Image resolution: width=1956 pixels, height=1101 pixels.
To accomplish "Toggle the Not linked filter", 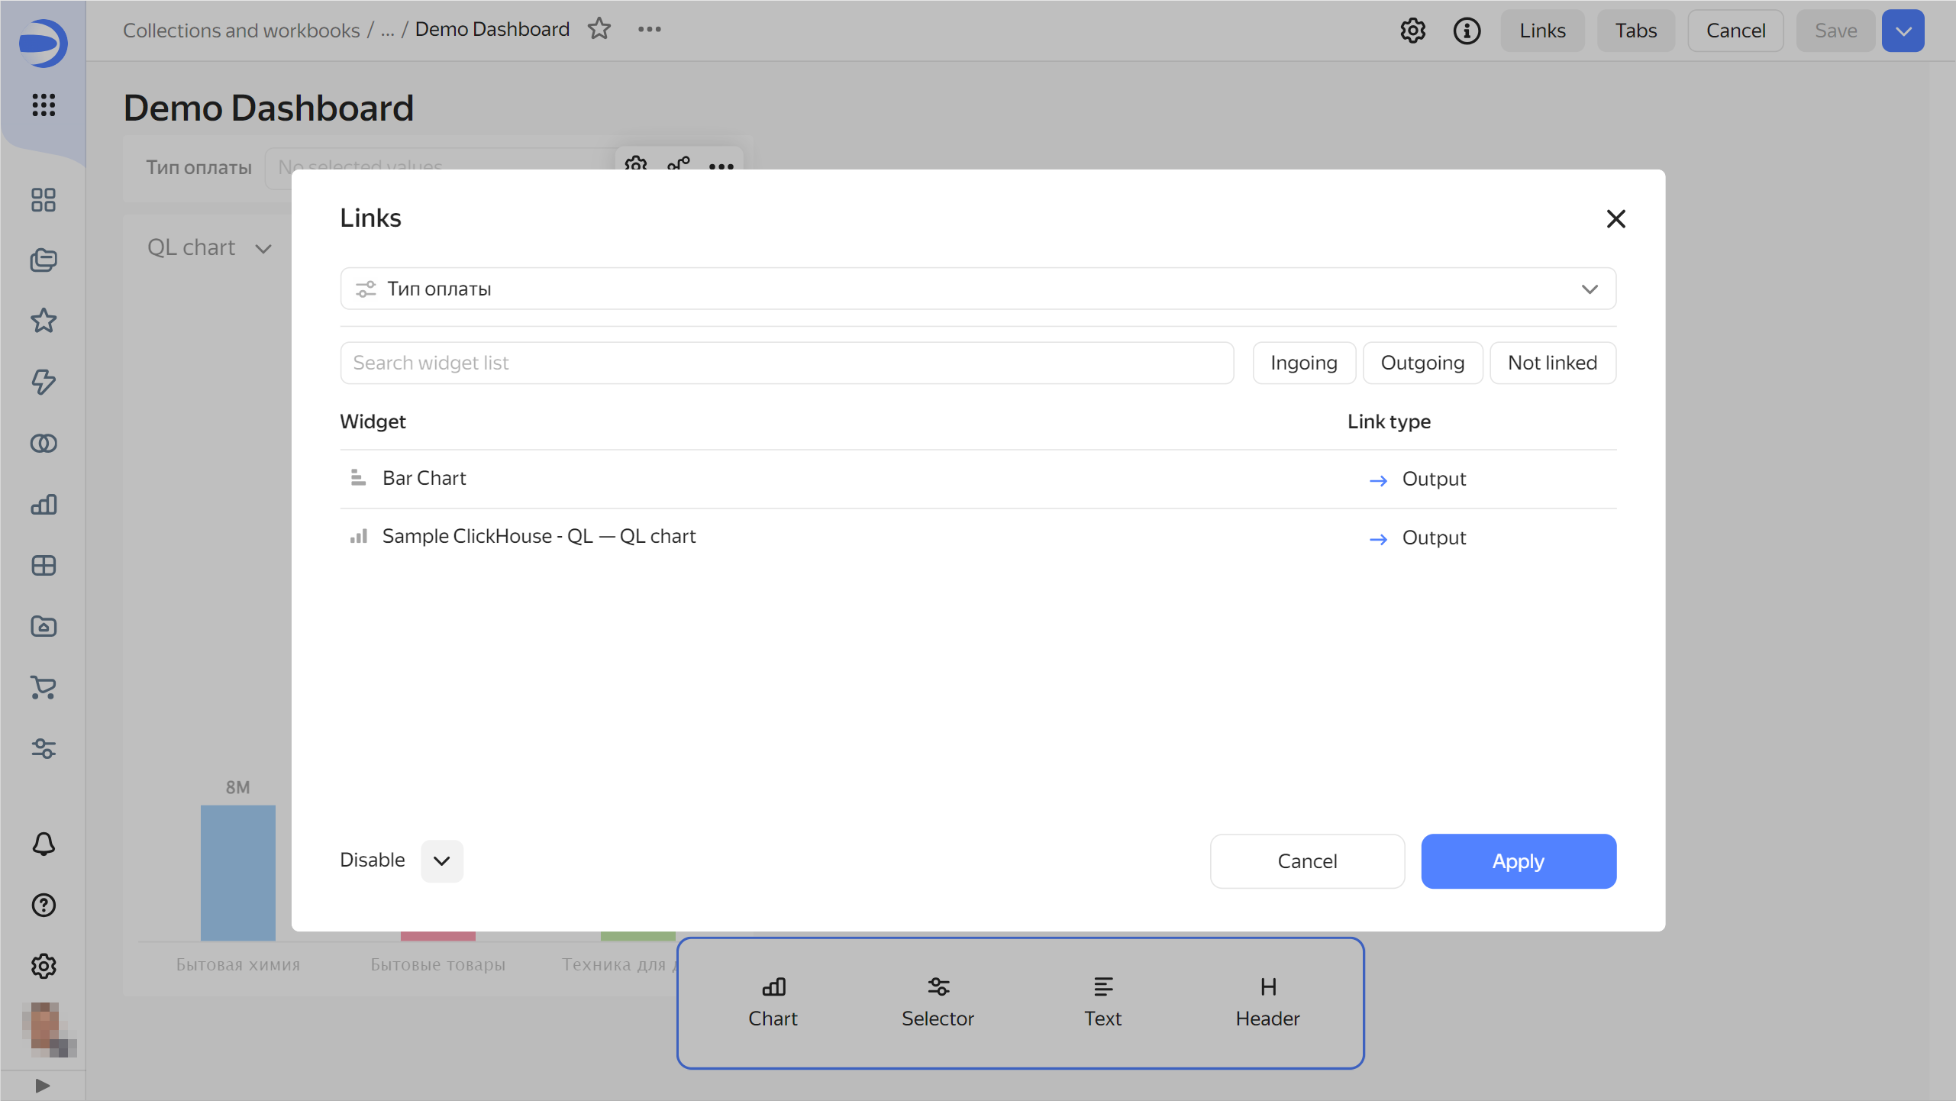I will click(1552, 363).
